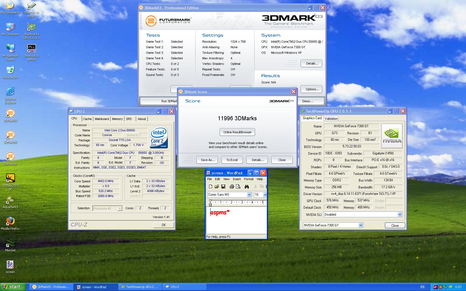The height and width of the screenshot is (291, 466).
Task: Click the Save floppy icon in WordPad
Action: (x=223, y=187)
